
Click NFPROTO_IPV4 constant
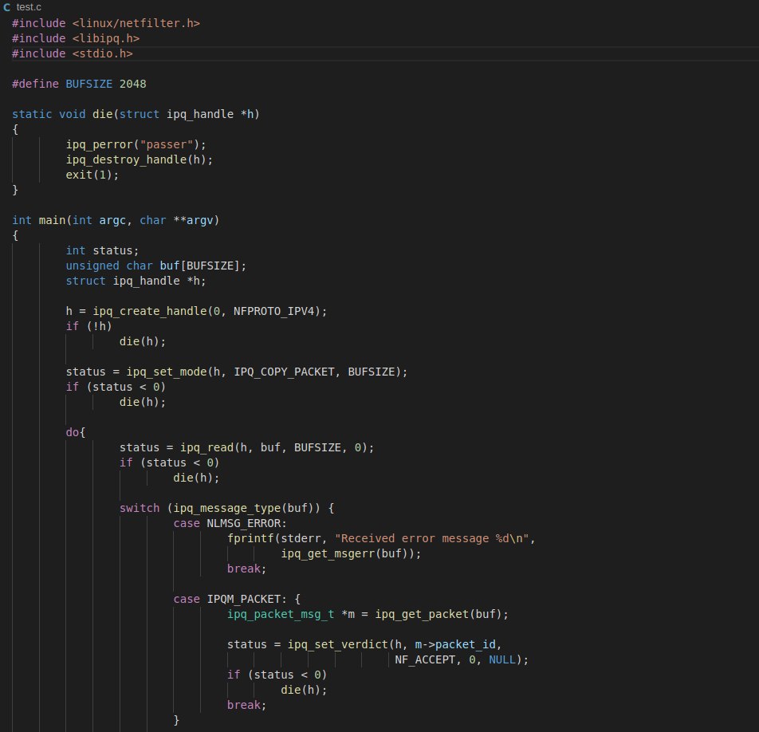(274, 311)
